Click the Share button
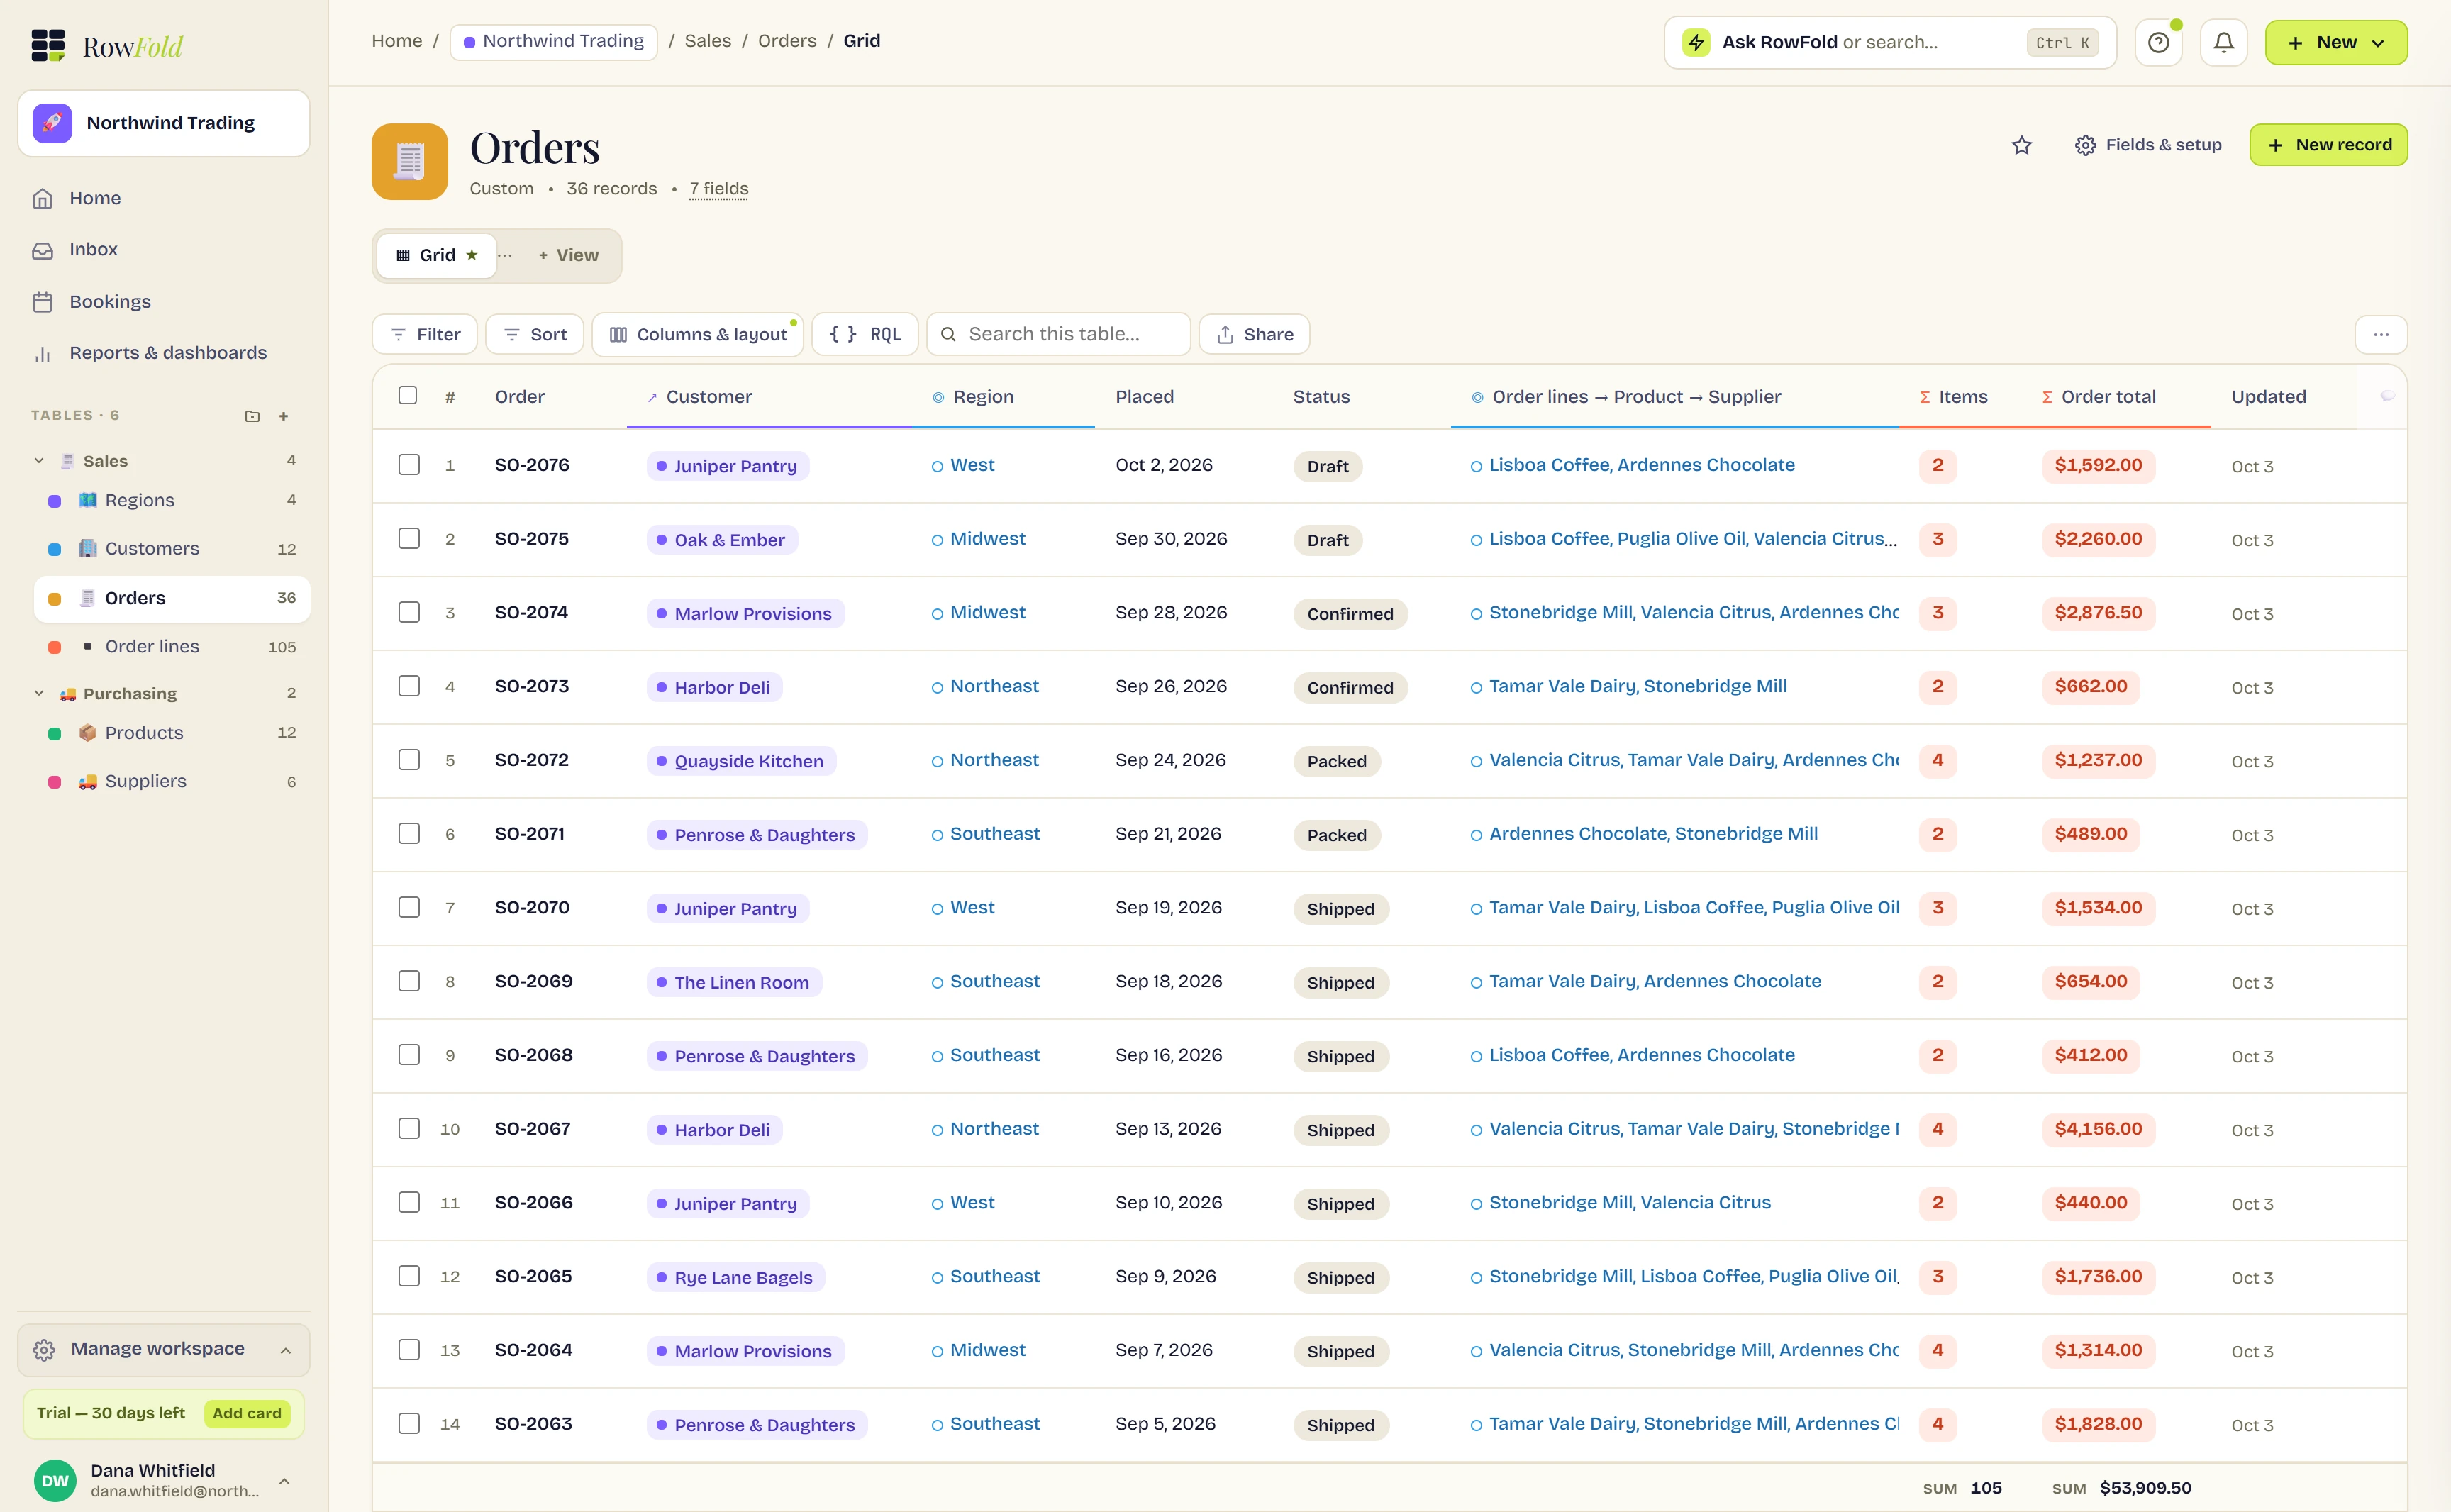2451x1512 pixels. (1254, 334)
